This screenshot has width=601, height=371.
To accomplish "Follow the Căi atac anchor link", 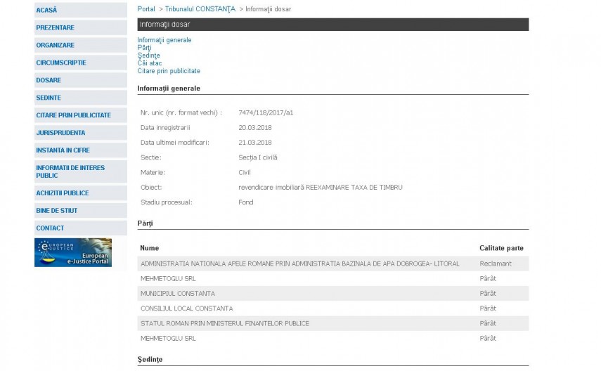I will point(149,63).
